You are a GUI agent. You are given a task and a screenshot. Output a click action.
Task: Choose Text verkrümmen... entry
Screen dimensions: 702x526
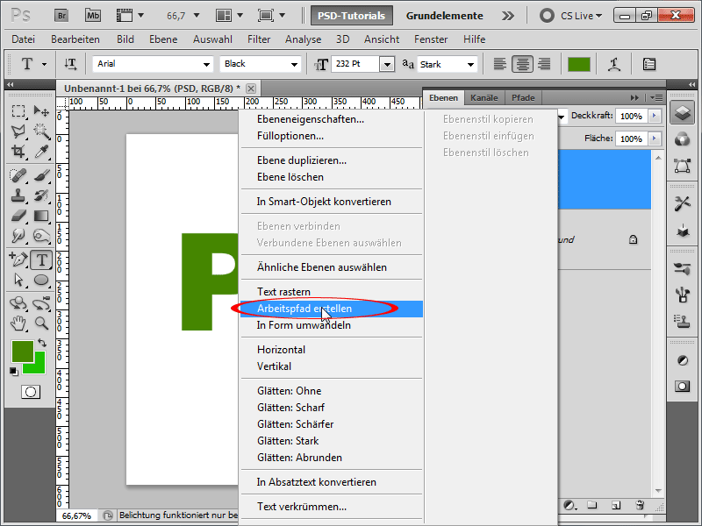(332, 507)
